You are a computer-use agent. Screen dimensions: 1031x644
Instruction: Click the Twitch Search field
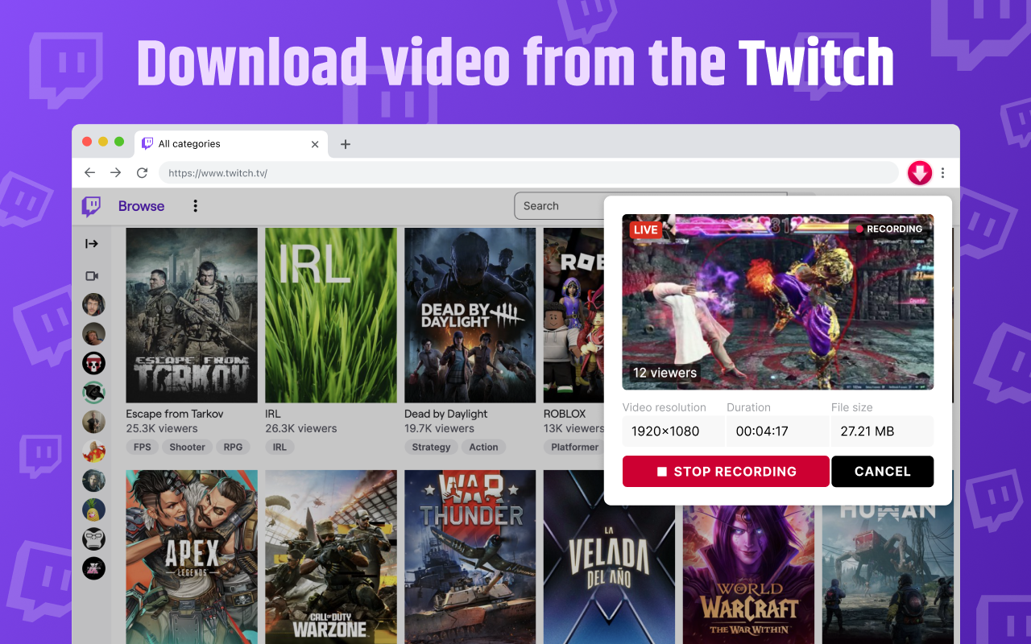(x=559, y=206)
